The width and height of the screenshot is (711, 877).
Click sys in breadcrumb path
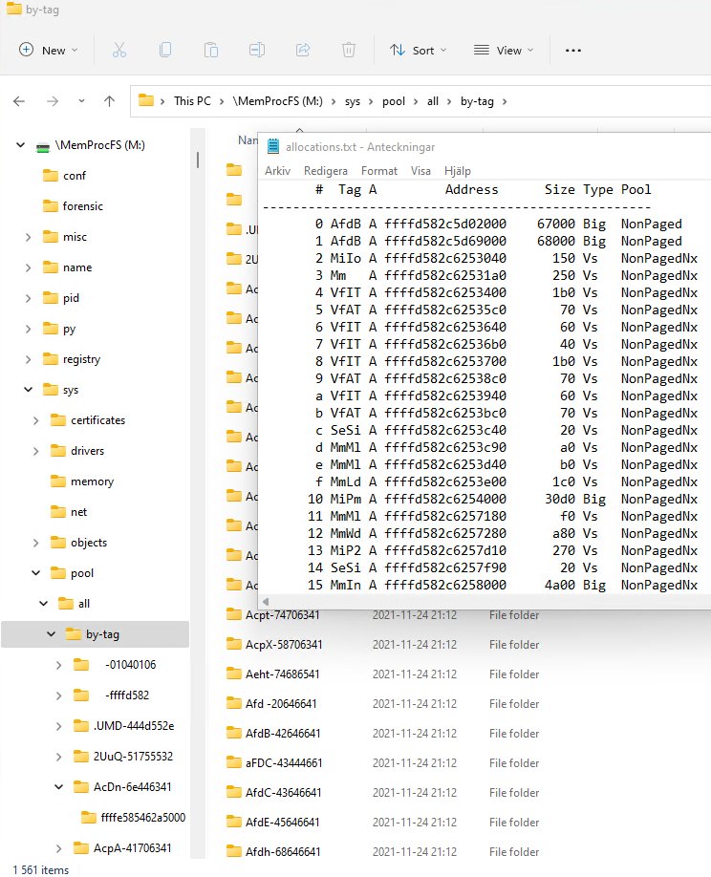[353, 101]
